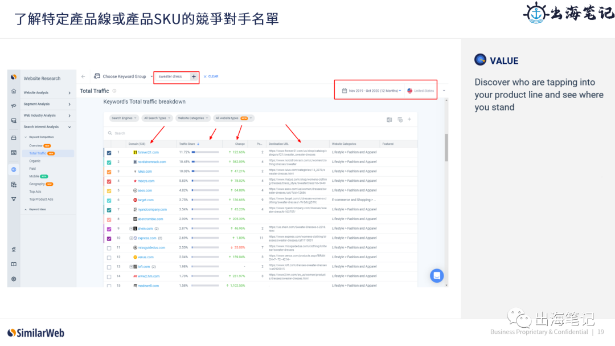Click the SimilarWeb logo
The width and height of the screenshot is (615, 346).
click(x=35, y=332)
